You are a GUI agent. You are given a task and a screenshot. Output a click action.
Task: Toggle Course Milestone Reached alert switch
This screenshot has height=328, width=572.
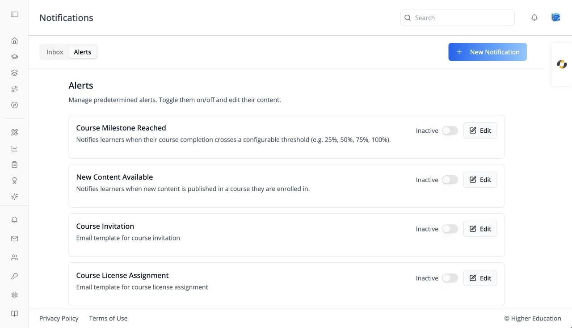[x=450, y=130]
